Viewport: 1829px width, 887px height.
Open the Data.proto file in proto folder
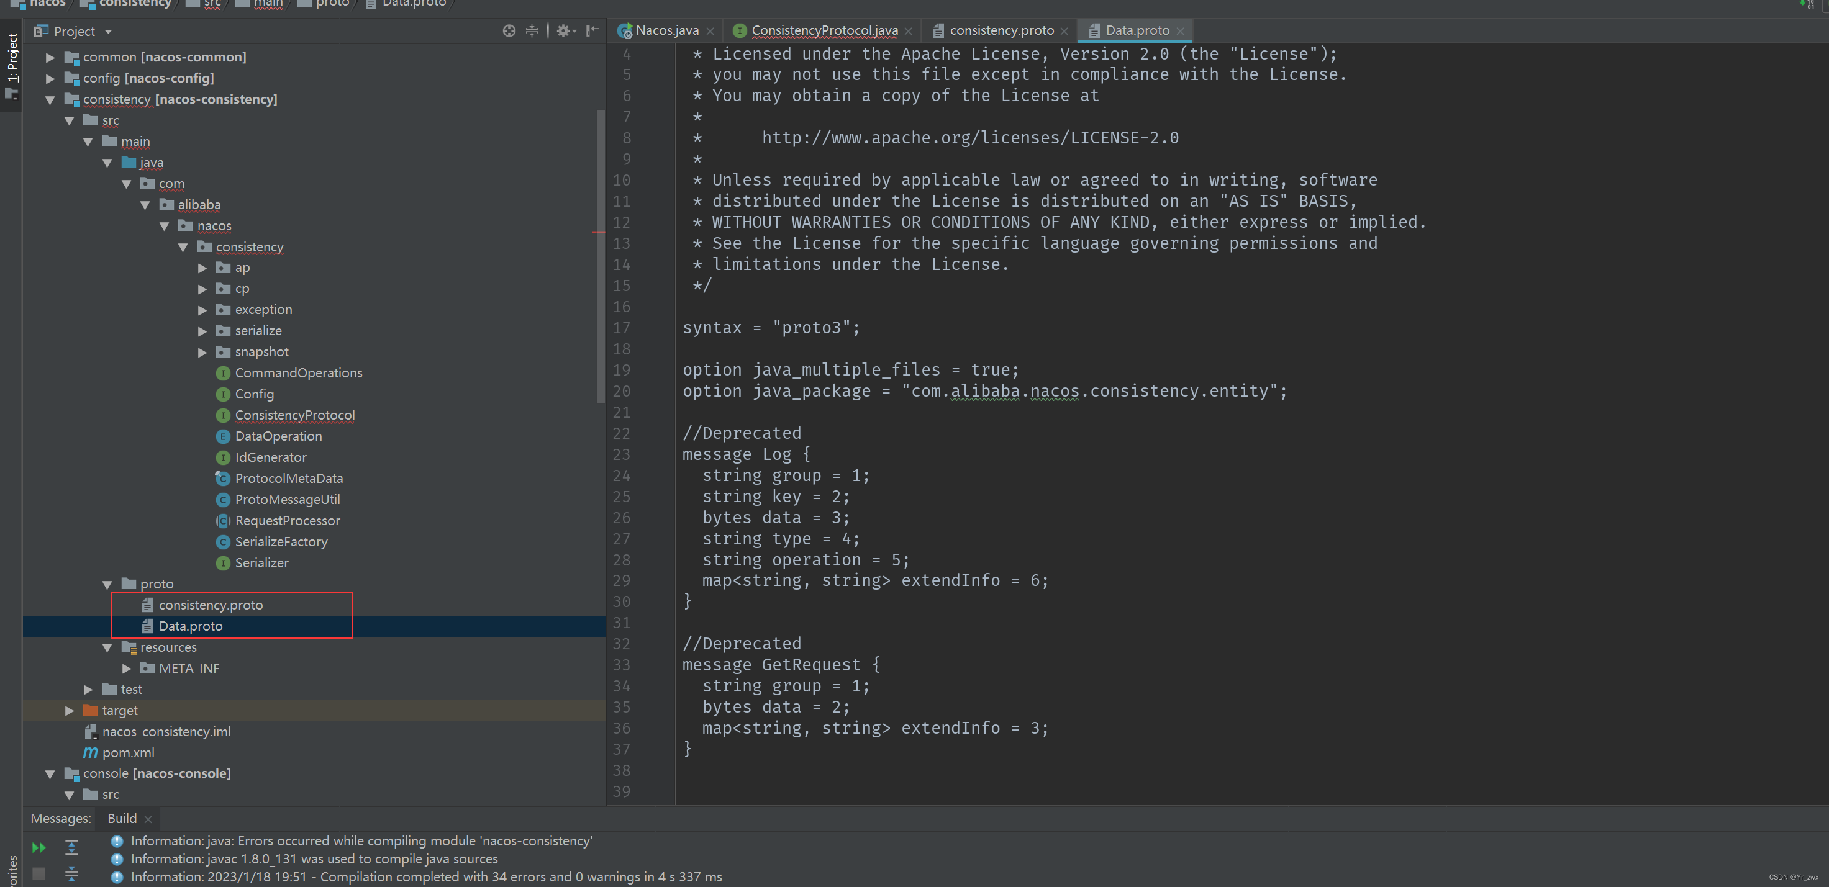tap(190, 626)
